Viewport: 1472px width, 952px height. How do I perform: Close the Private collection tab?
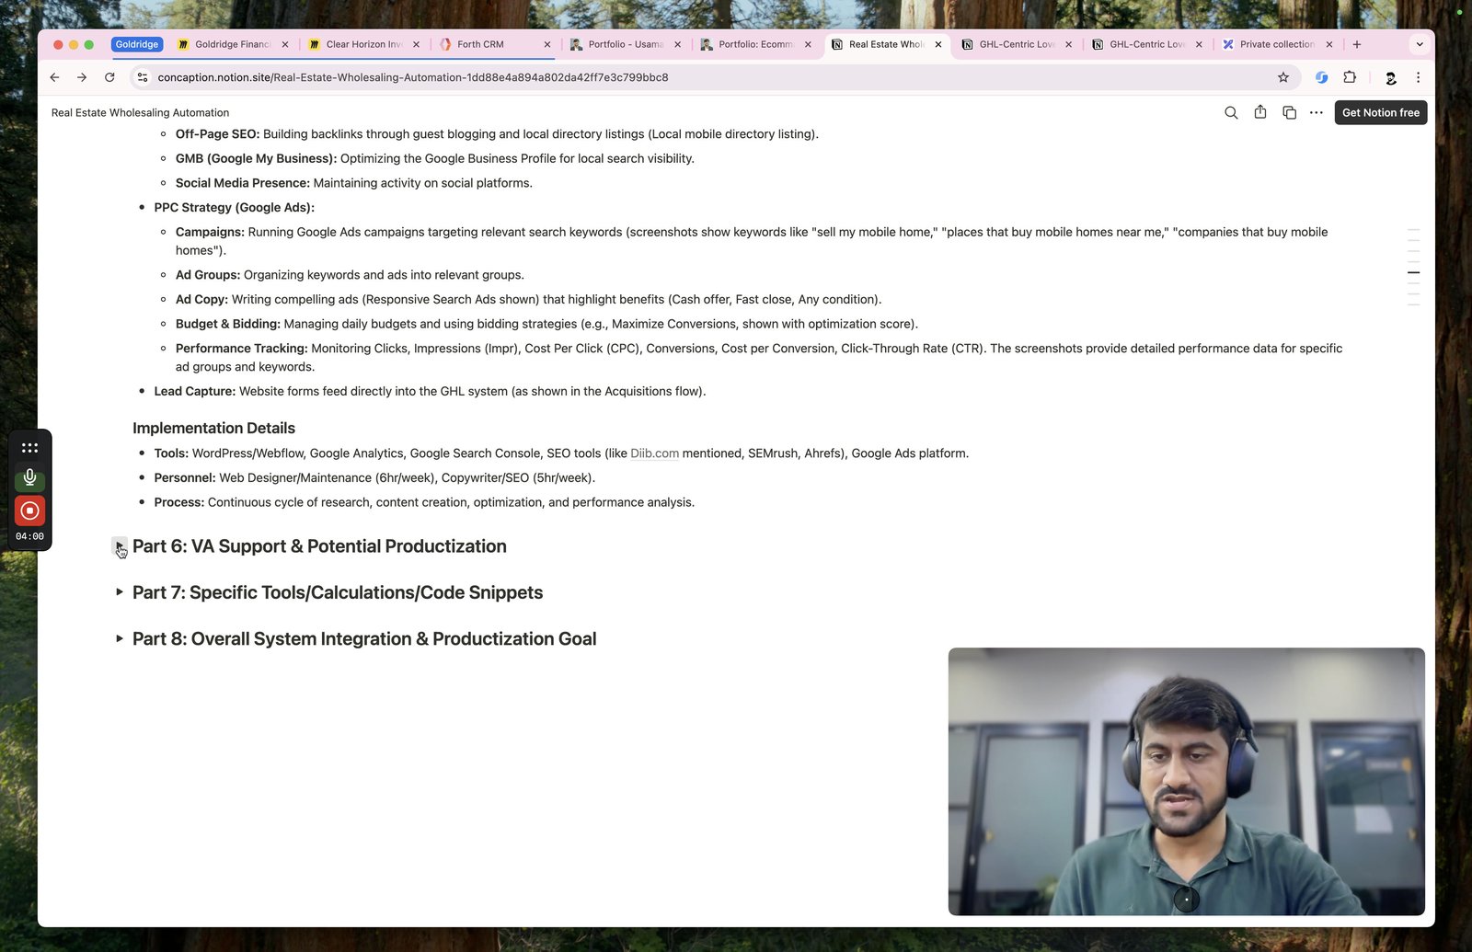1329,44
